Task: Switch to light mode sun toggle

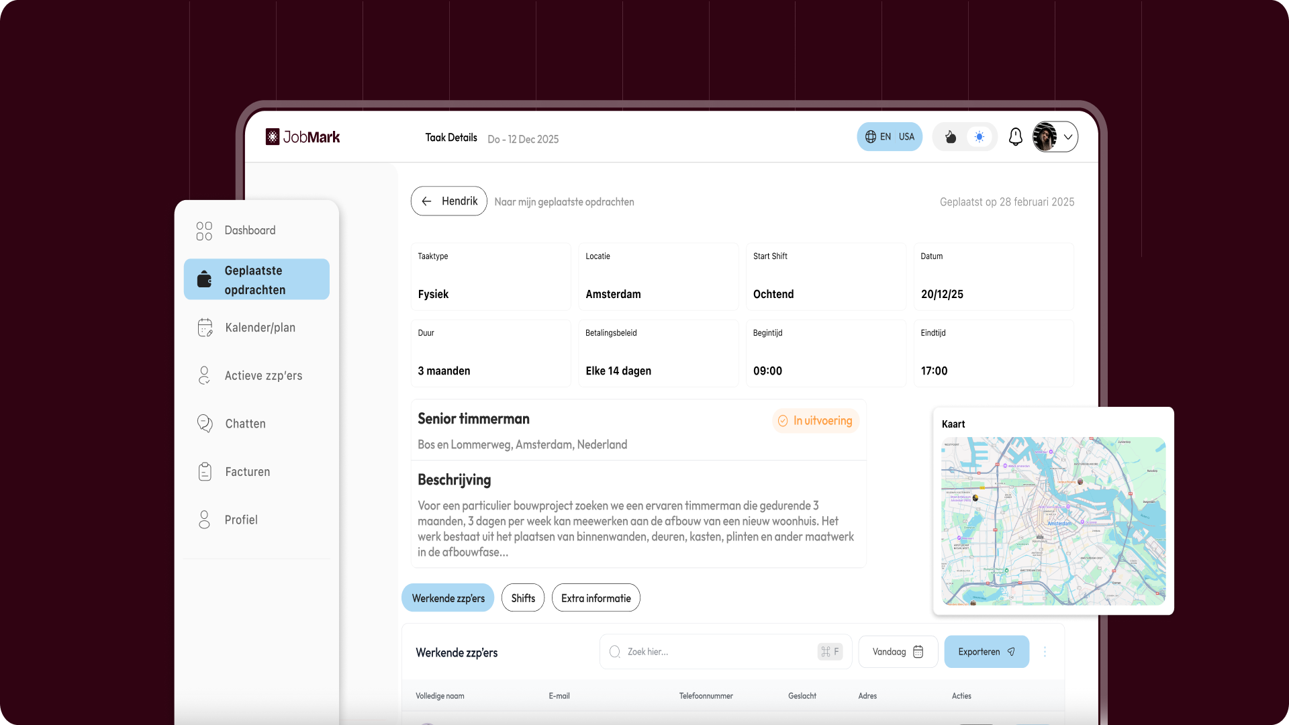Action: (980, 137)
